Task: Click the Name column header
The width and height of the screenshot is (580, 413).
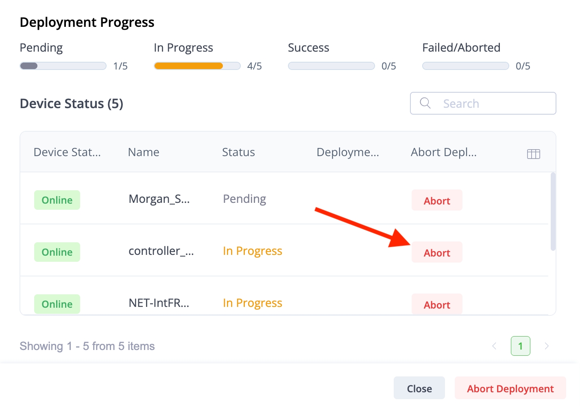Action: tap(144, 152)
